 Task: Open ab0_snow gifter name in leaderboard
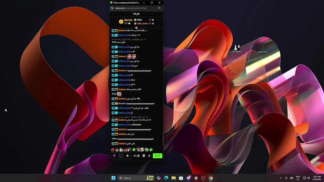point(143,24)
